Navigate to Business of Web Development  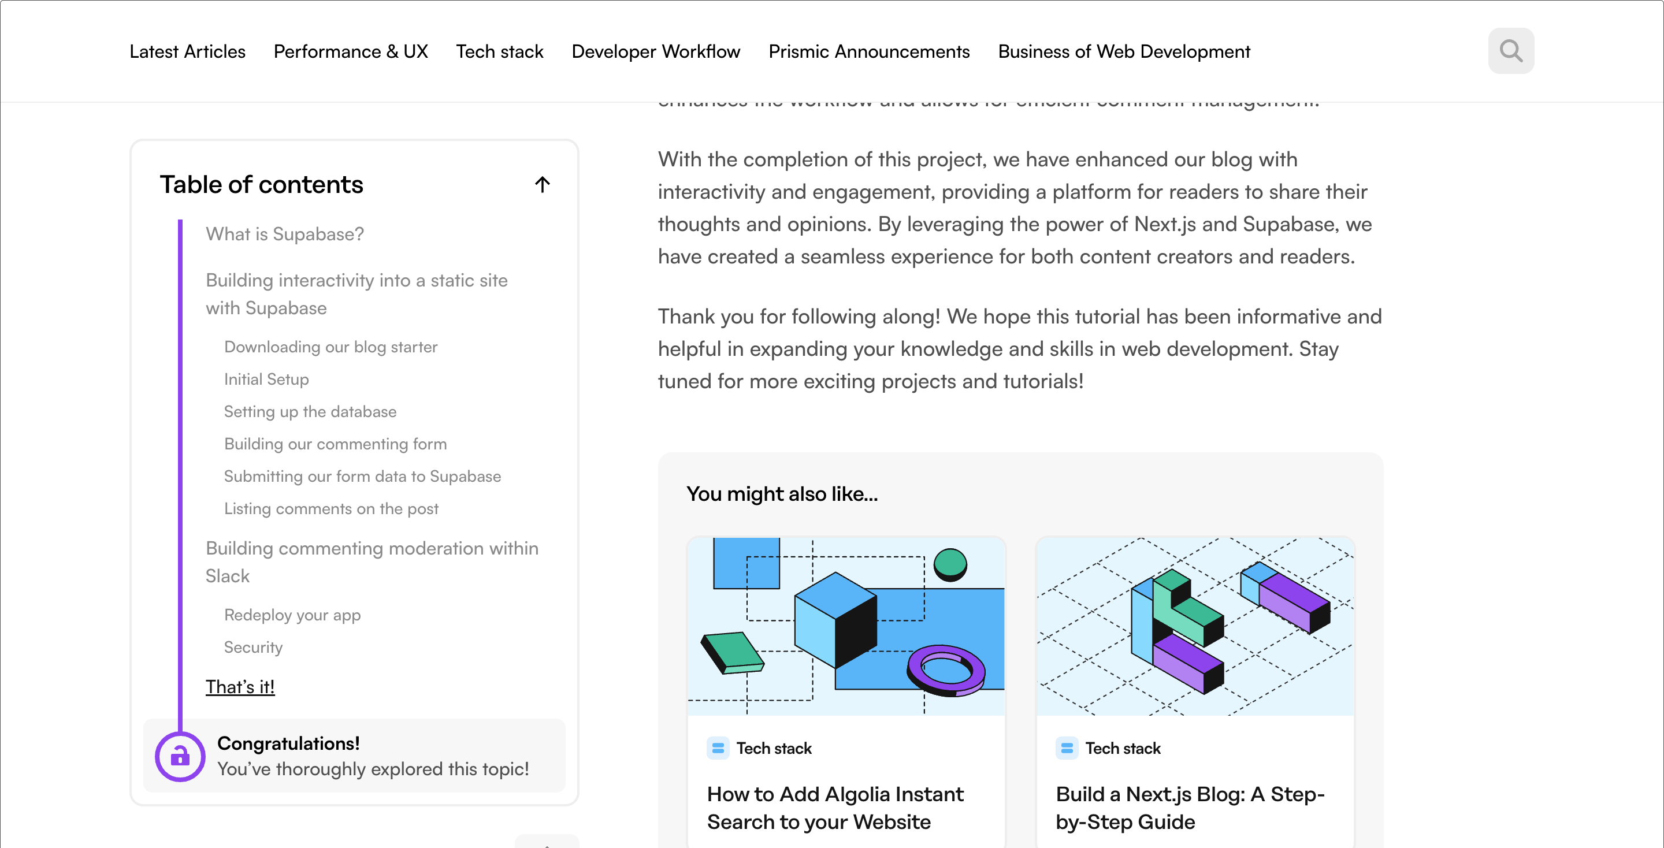coord(1124,51)
